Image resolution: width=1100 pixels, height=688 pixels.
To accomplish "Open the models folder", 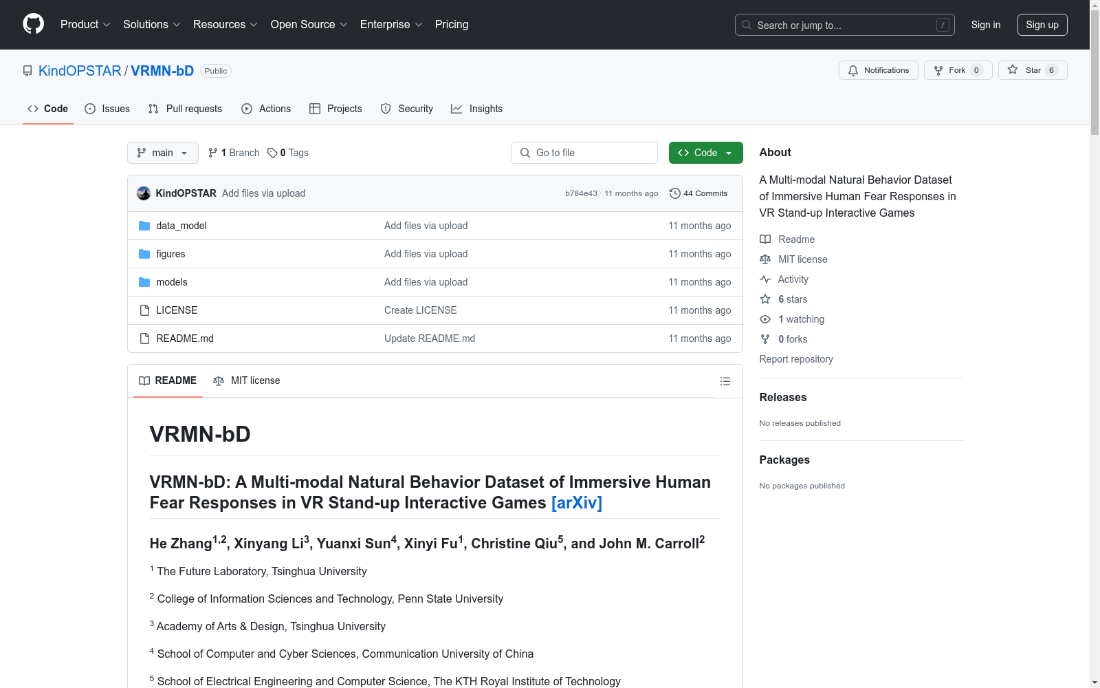I will 172,282.
